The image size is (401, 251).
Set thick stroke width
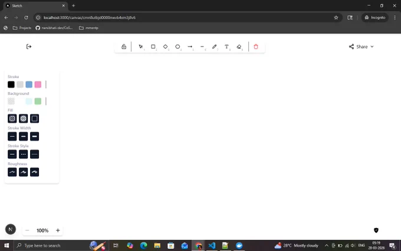35,136
